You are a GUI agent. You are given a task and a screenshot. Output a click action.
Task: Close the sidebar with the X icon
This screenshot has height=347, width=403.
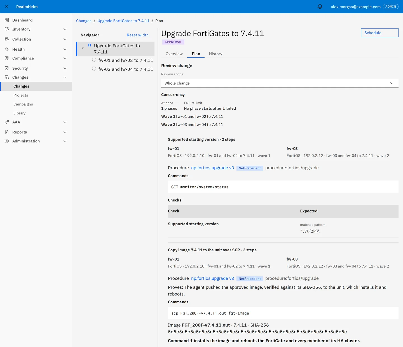pos(7,6)
